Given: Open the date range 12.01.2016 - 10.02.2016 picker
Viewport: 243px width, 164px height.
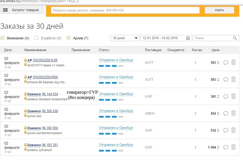Looking at the screenshot, I should pyautogui.click(x=163, y=38).
